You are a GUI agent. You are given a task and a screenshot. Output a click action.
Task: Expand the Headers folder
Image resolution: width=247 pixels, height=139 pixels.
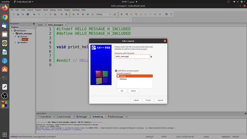point(15,42)
